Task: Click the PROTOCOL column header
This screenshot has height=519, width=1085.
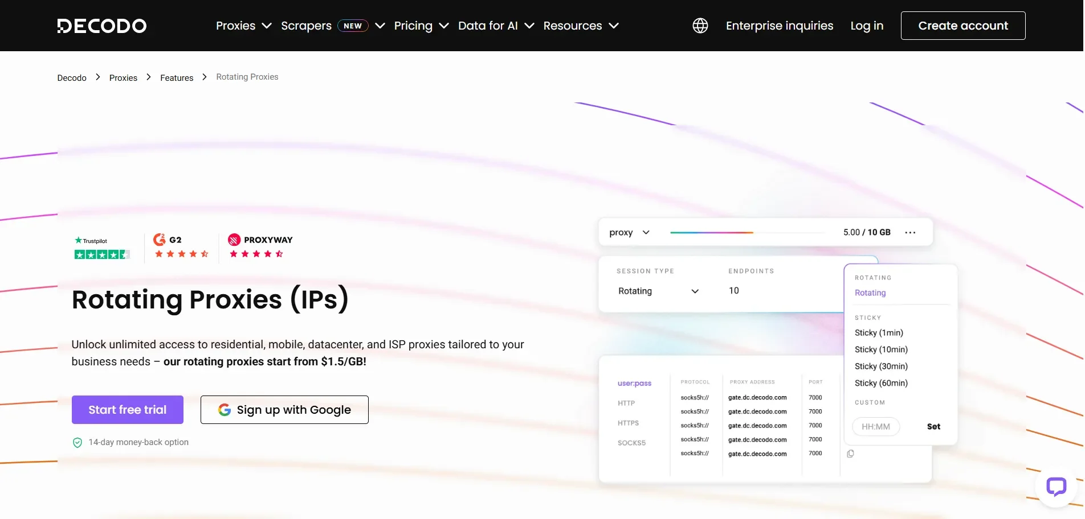Action: coord(695,382)
